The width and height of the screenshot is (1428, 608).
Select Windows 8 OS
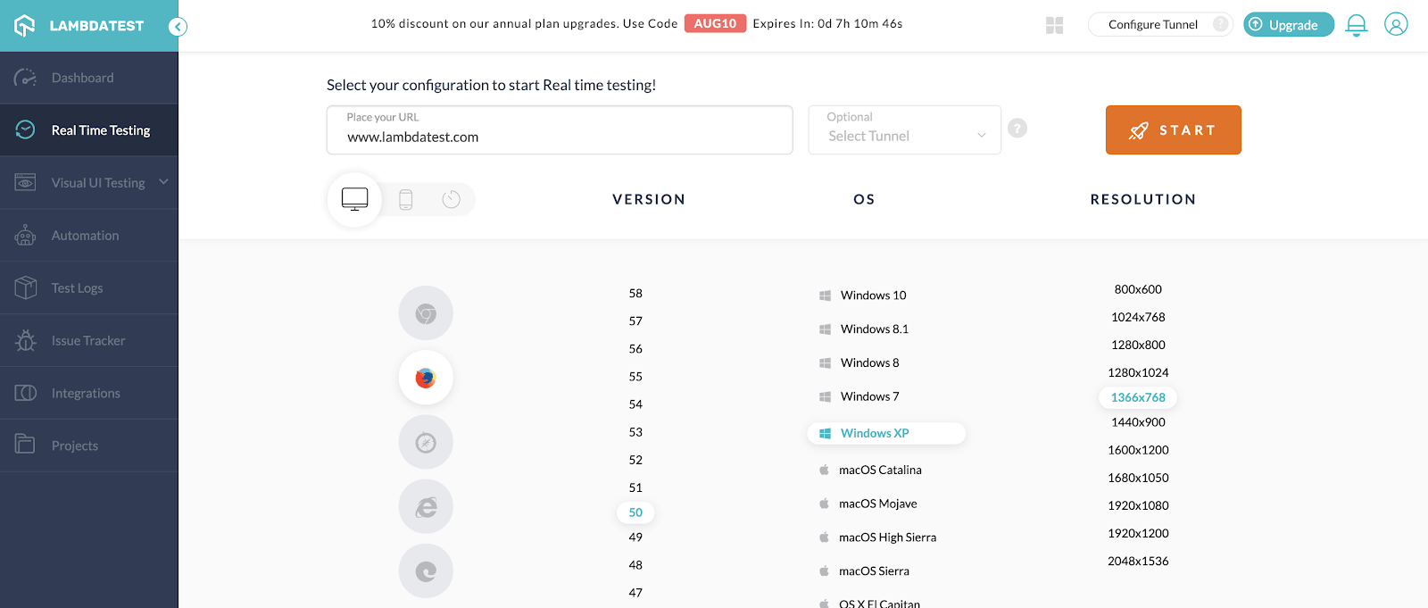coord(859,363)
